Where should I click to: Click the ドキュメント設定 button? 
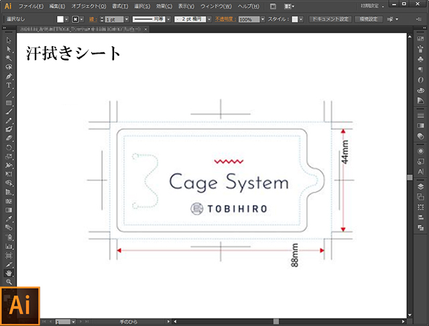point(330,19)
